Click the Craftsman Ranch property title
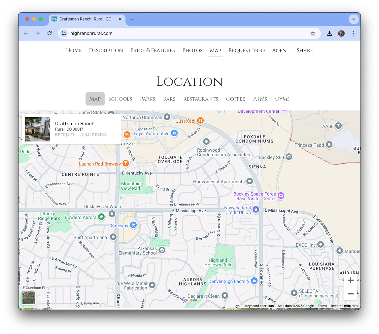 click(x=75, y=124)
